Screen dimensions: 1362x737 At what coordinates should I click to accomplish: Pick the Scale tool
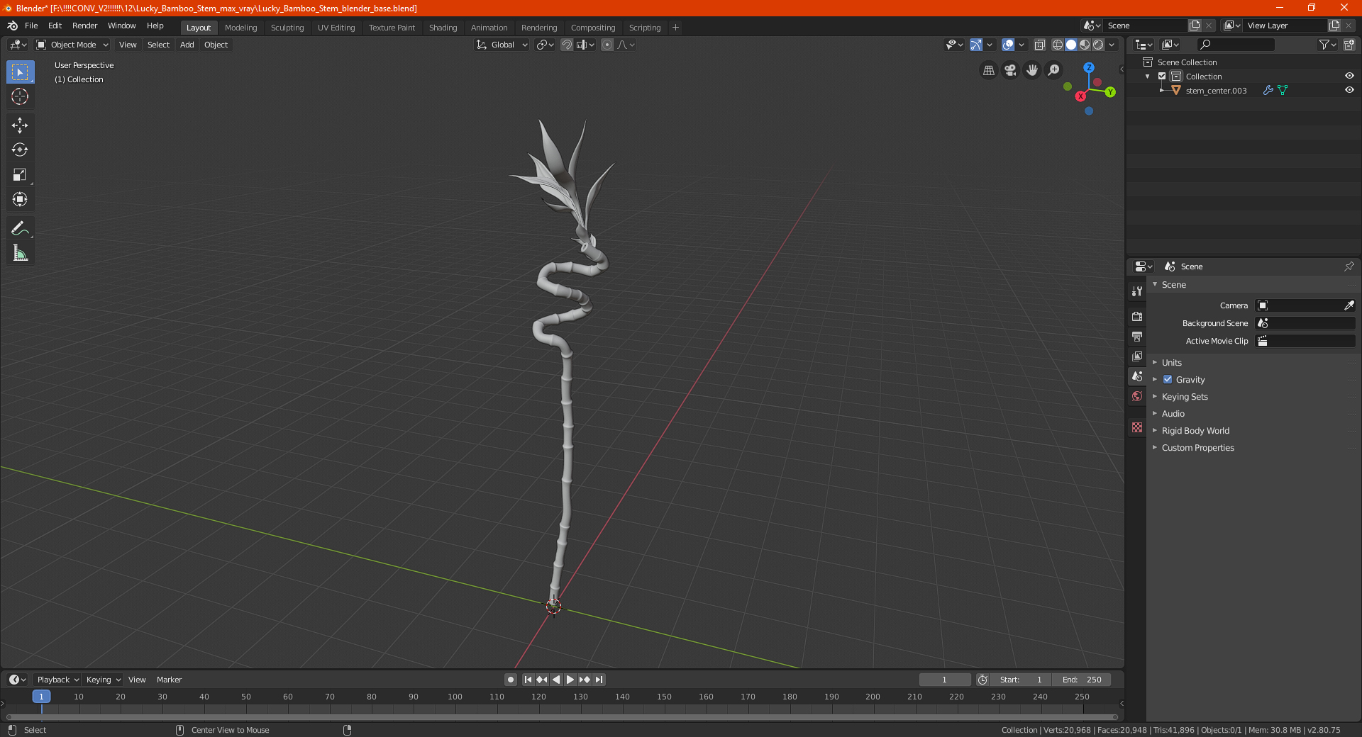[x=20, y=174]
